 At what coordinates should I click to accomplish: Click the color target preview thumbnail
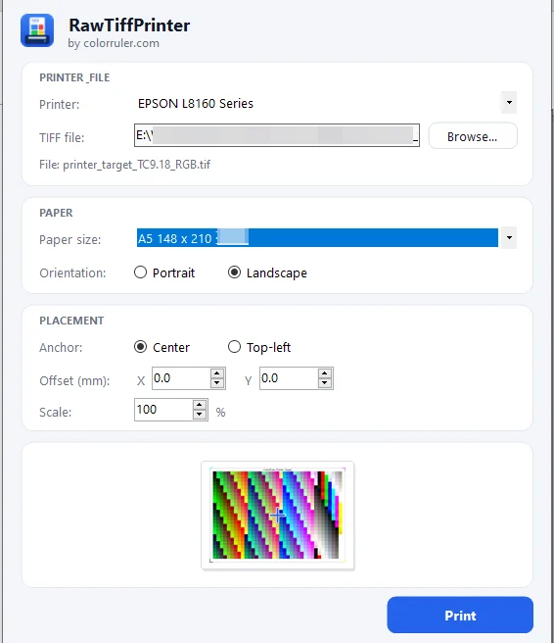278,515
